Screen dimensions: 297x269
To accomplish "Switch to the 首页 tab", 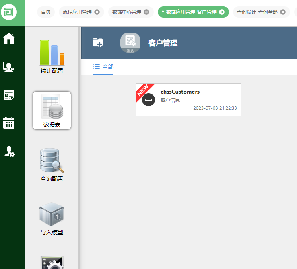I will pyautogui.click(x=46, y=12).
